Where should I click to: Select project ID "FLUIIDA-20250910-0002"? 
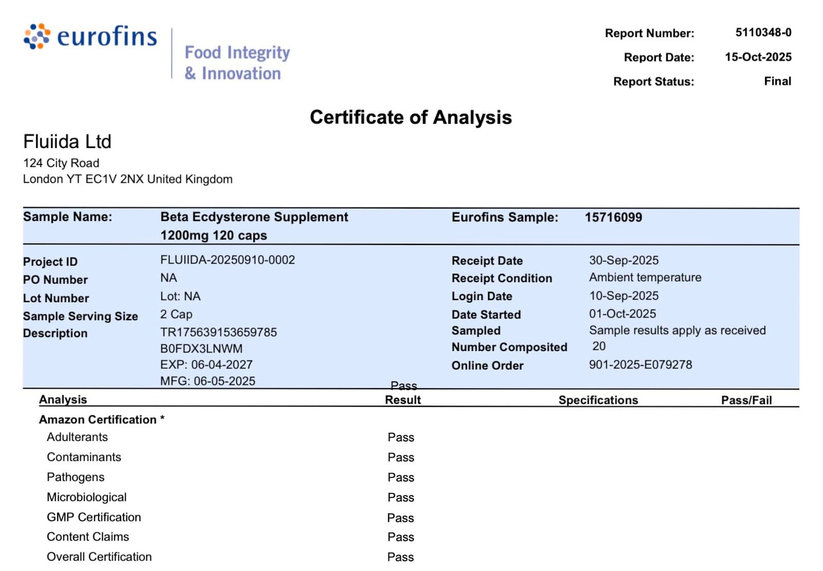point(227,260)
